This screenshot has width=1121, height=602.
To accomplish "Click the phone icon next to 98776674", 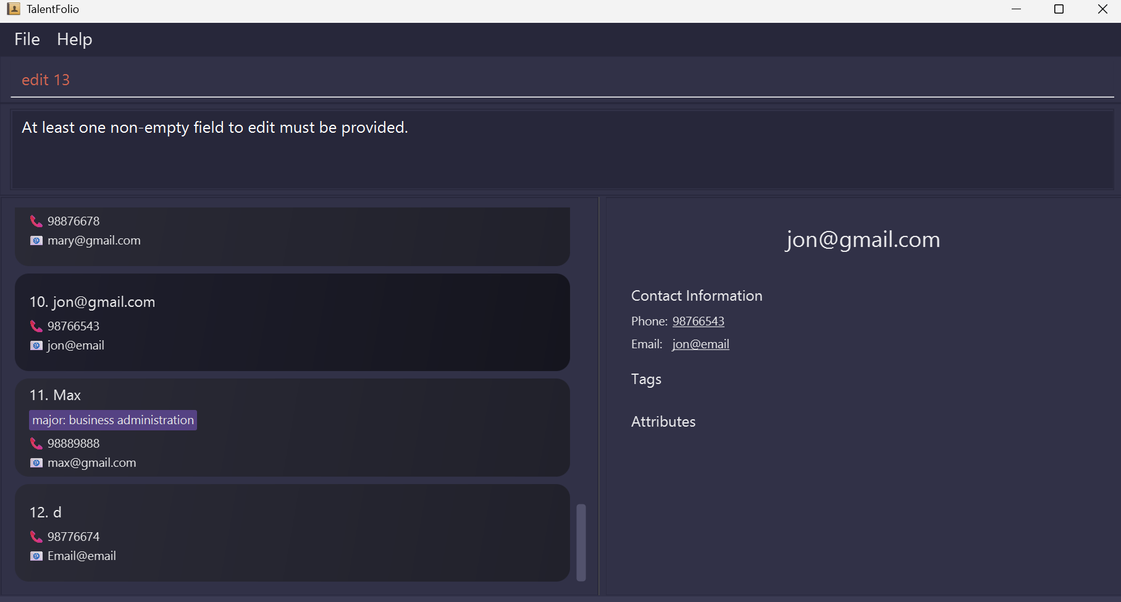I will [36, 537].
